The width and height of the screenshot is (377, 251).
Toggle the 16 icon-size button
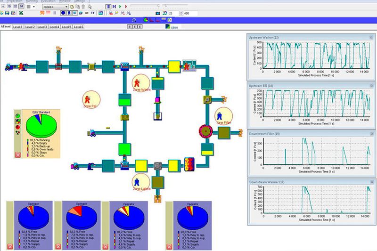(9, 7)
